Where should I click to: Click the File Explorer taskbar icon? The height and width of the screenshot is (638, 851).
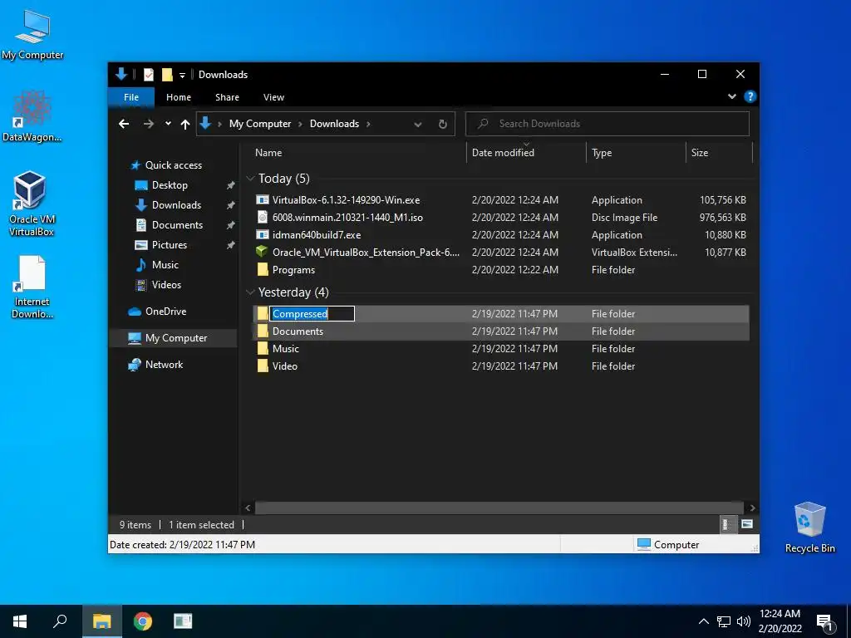(101, 621)
